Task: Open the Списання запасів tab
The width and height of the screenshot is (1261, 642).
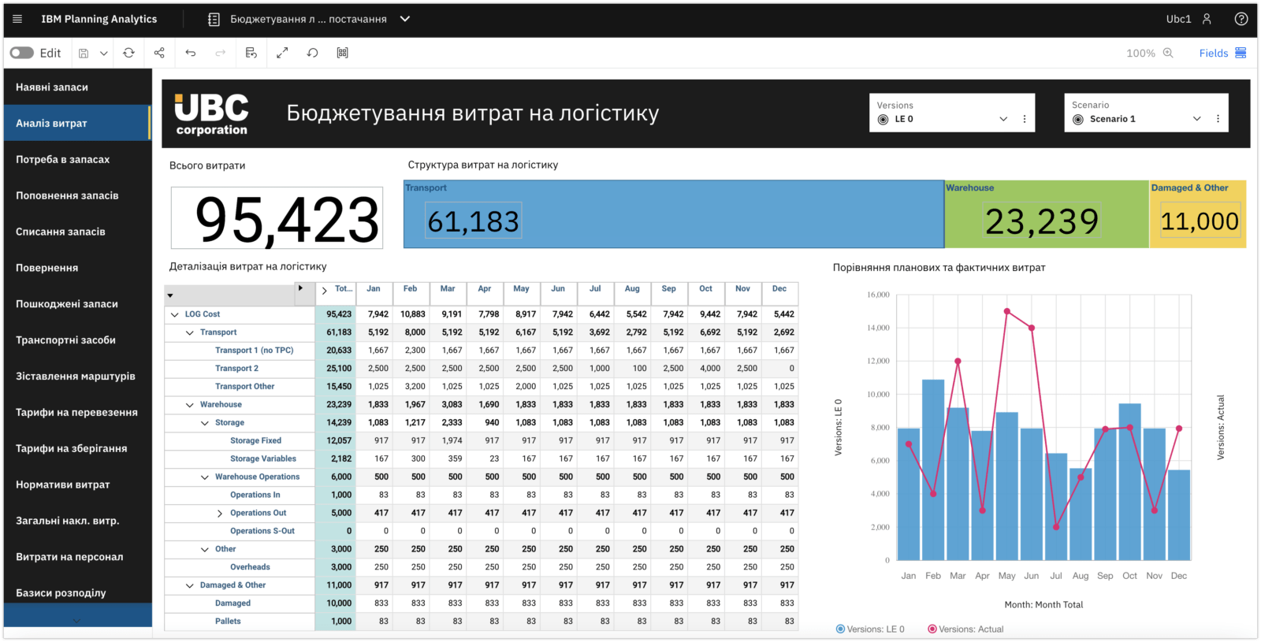Action: (x=78, y=232)
